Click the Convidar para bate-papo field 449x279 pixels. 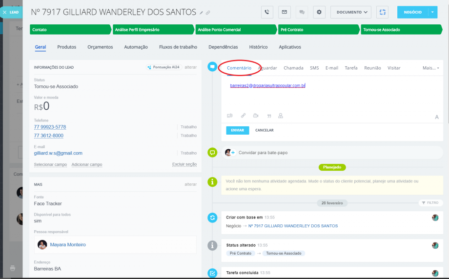click(x=263, y=153)
